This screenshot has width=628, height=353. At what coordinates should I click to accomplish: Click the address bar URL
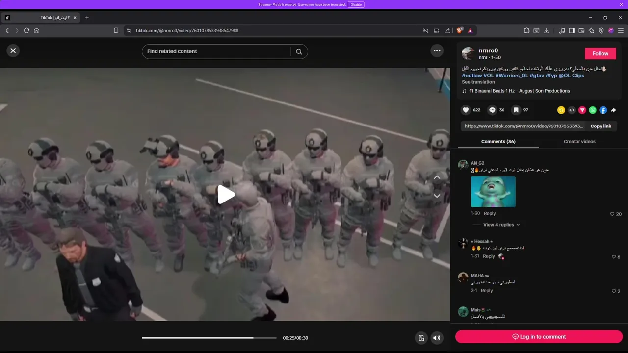pos(187,30)
